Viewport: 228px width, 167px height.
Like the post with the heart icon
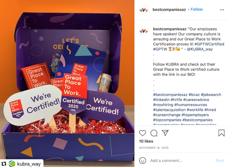click(x=142, y=133)
